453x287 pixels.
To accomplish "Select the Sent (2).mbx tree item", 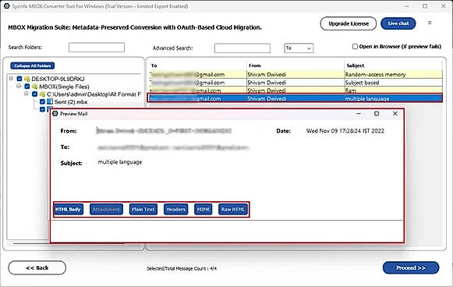I will click(71, 101).
